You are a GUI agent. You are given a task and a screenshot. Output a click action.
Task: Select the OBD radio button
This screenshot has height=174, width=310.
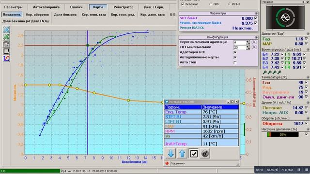(x=211, y=4)
